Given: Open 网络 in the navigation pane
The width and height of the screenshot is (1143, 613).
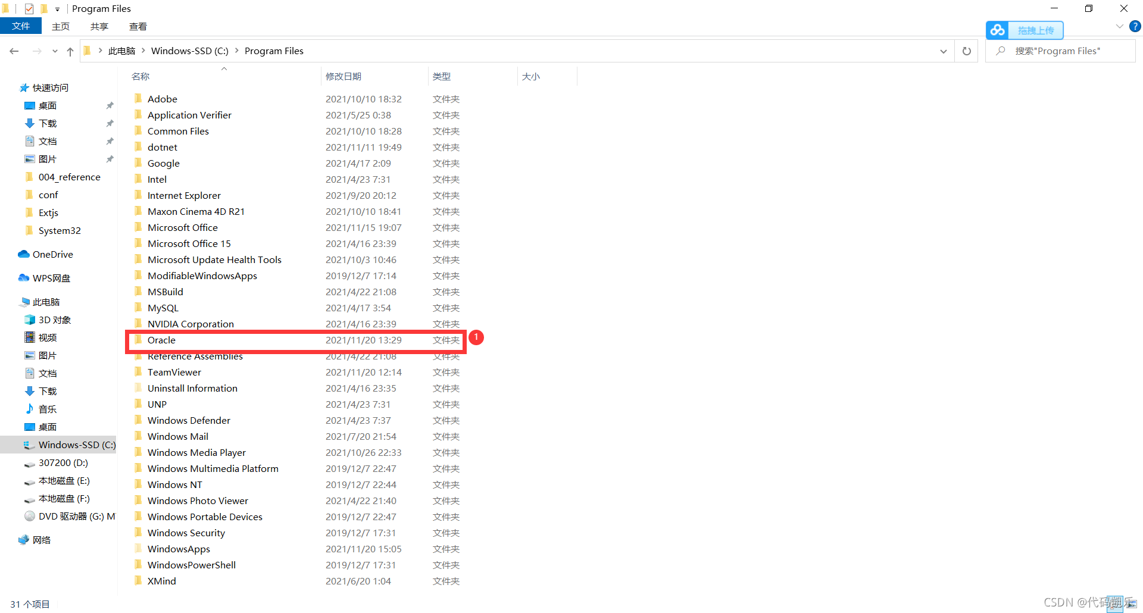Looking at the screenshot, I should 35,540.
